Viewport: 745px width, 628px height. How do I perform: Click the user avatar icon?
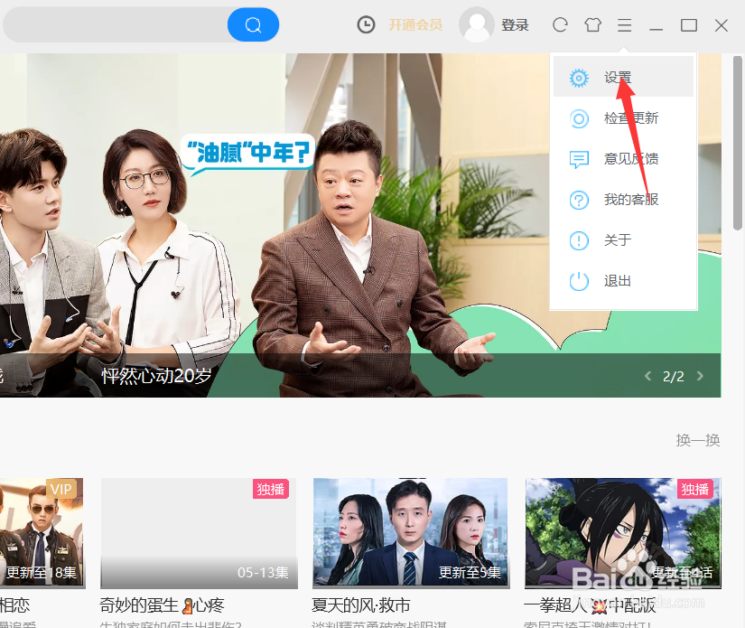477,24
